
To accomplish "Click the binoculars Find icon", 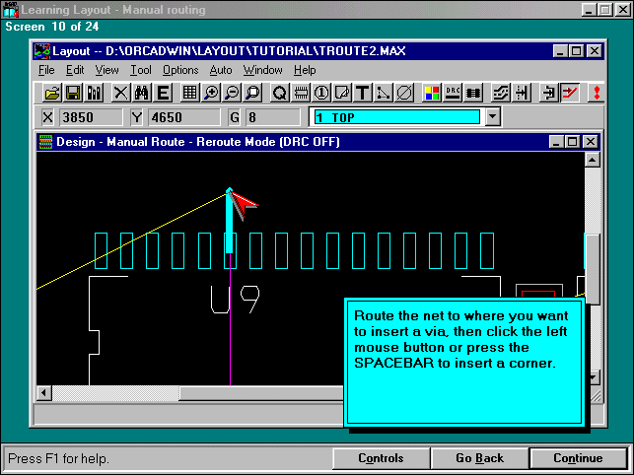I will [142, 93].
